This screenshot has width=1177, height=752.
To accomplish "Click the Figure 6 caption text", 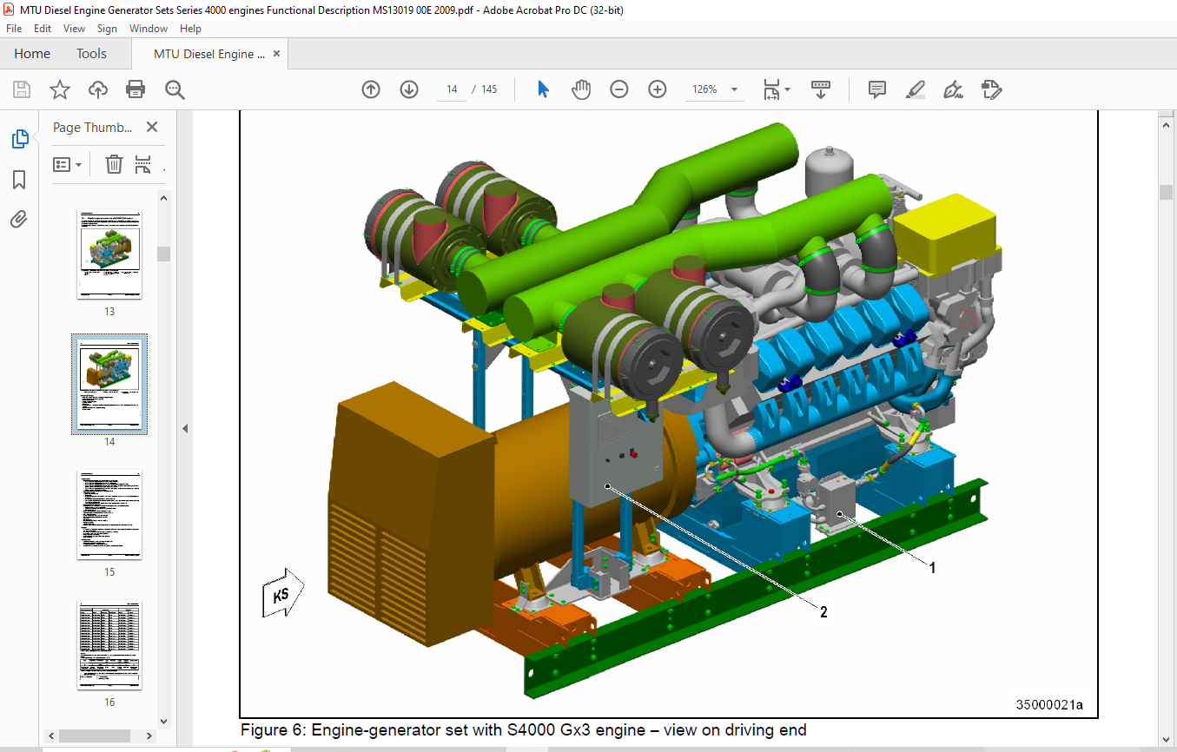I will coord(524,730).
